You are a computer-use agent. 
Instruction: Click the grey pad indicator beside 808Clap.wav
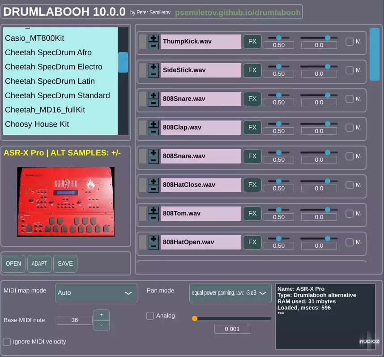[x=143, y=127]
